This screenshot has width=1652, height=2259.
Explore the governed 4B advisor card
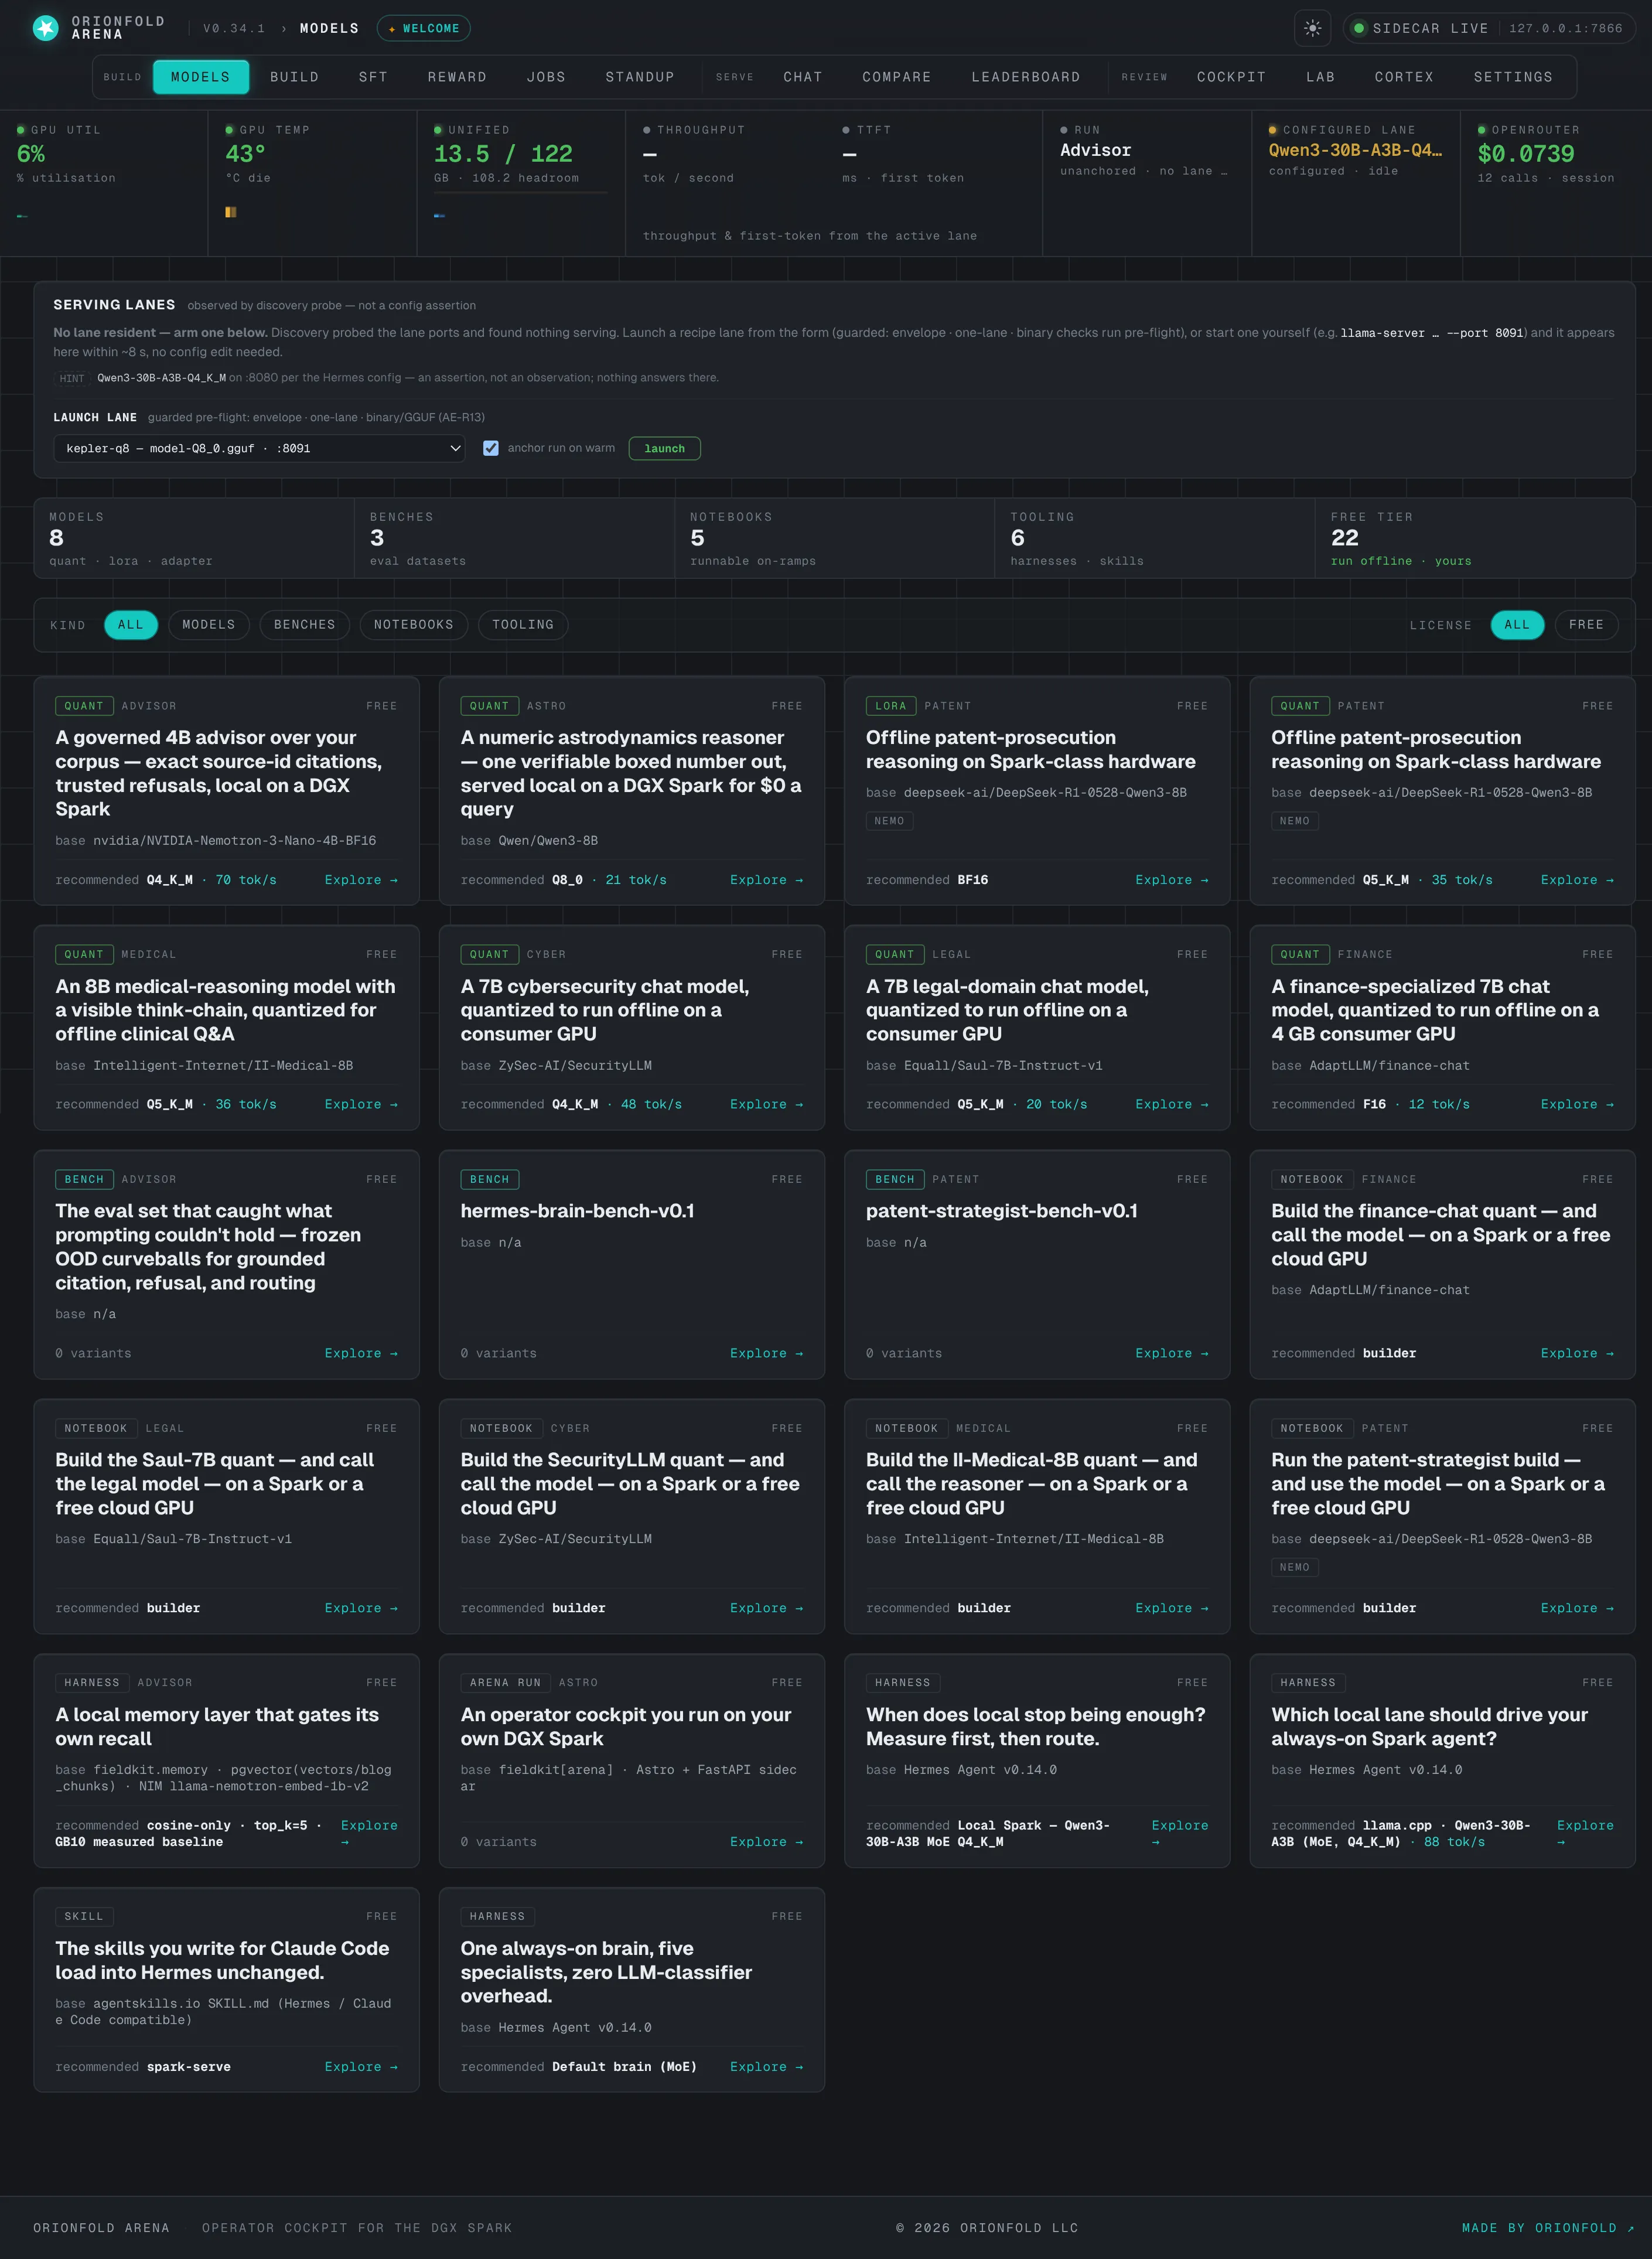tap(361, 880)
